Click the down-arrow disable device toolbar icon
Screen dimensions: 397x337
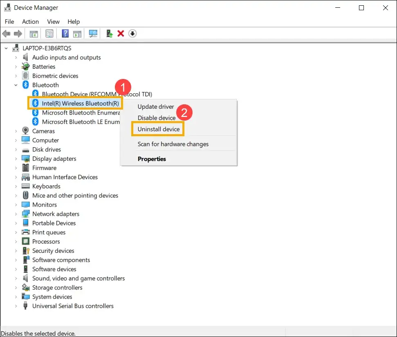click(132, 34)
